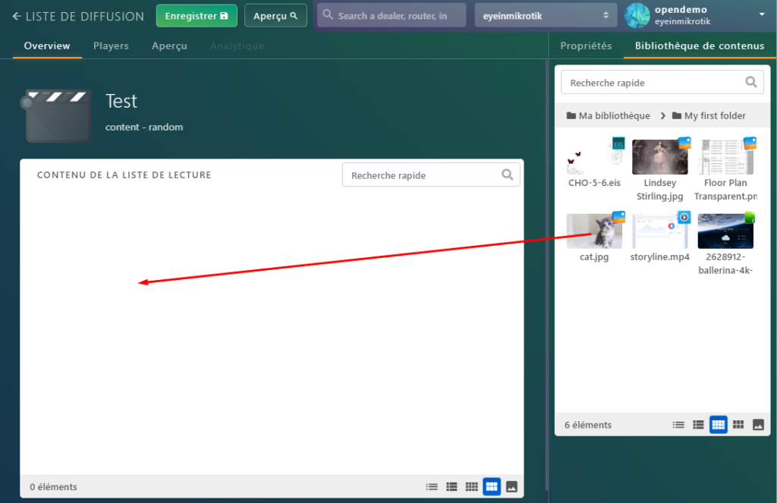The height and width of the screenshot is (503, 777).
Task: Click the magnifier icon in the library search box
Action: 751,83
